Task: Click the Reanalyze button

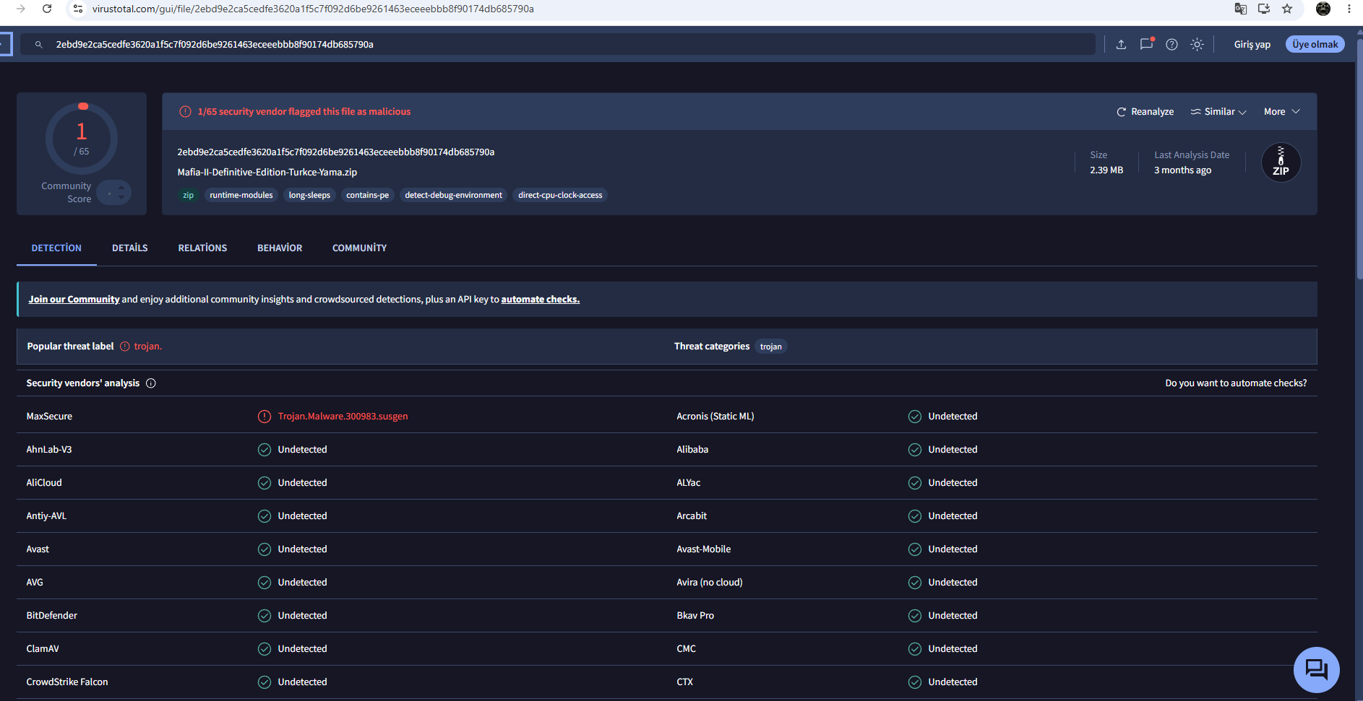Action: (x=1145, y=112)
